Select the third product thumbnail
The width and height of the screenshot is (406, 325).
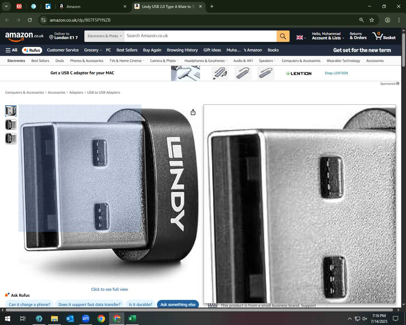[x=11, y=139]
